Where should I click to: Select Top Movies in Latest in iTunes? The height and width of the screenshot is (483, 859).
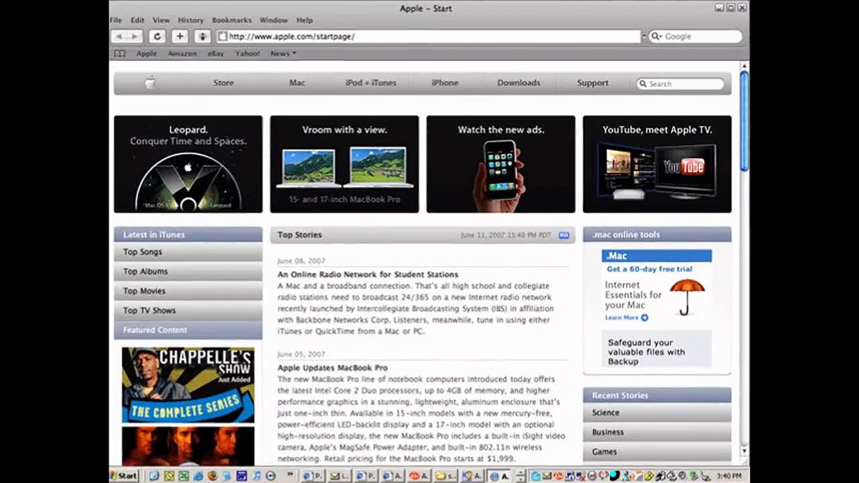188,291
